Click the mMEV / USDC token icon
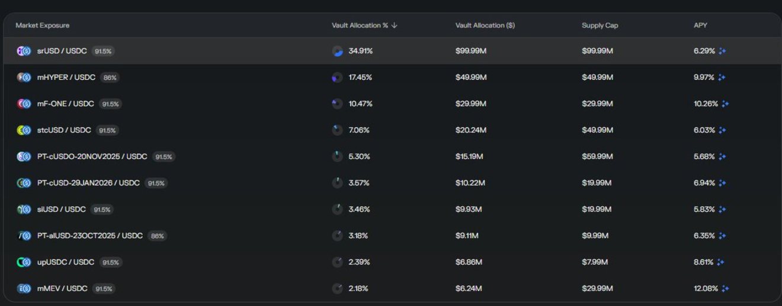This screenshot has width=782, height=306. point(24,289)
